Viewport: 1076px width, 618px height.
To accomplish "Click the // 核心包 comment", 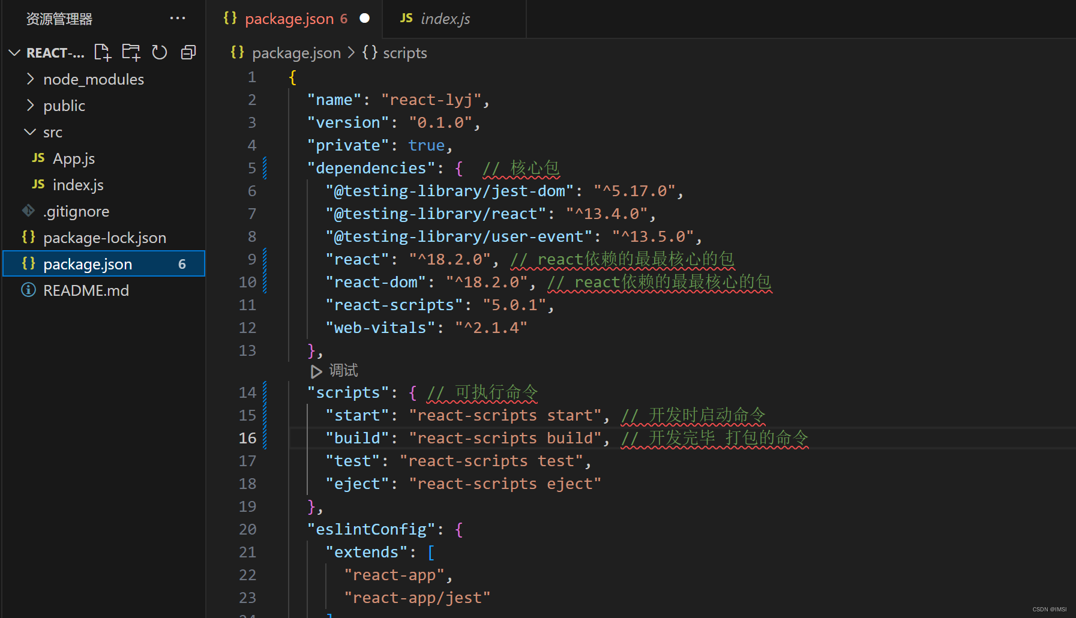I will [x=521, y=168].
